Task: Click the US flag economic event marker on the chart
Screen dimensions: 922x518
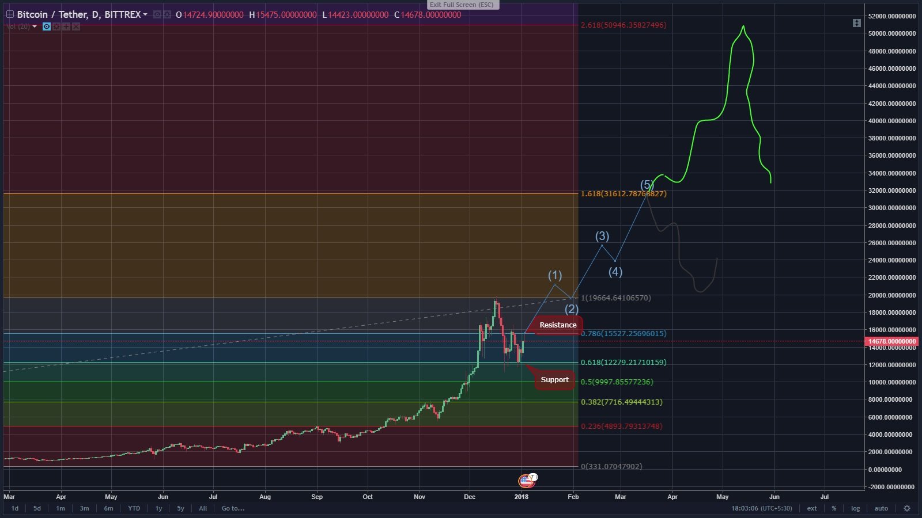Action: point(526,481)
